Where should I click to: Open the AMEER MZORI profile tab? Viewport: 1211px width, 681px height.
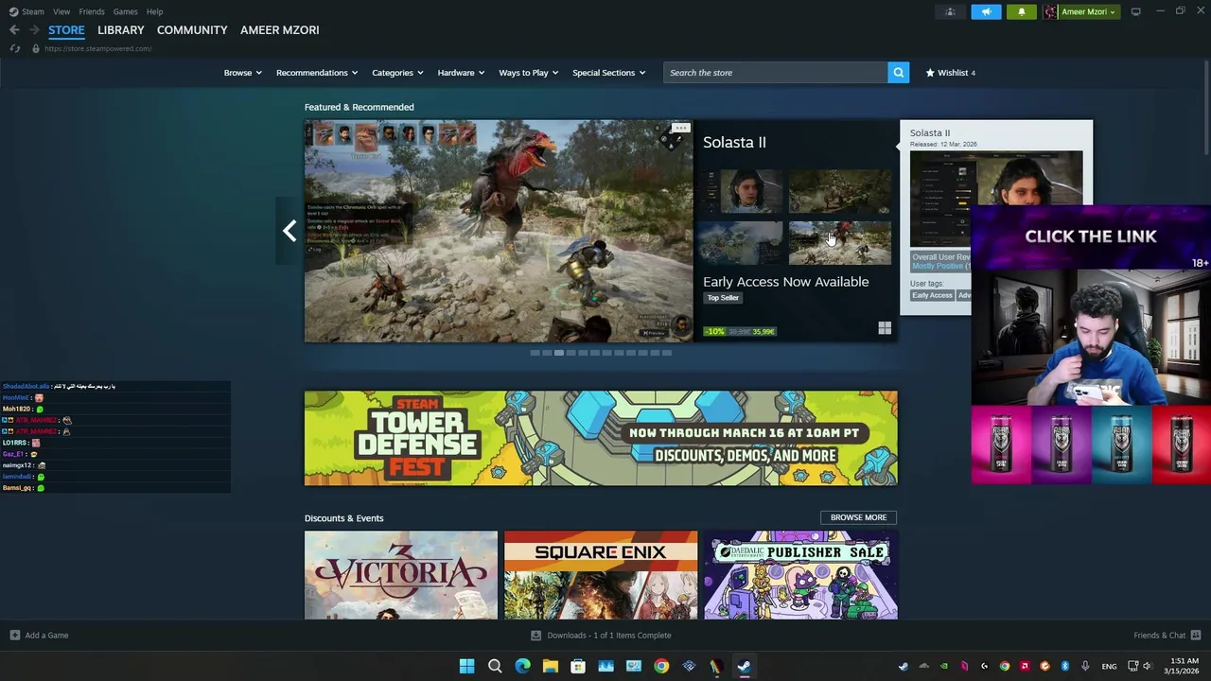coord(279,30)
